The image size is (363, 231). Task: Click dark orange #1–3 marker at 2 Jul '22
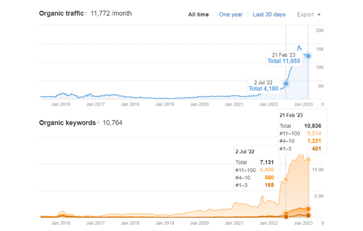pyautogui.click(x=286, y=216)
